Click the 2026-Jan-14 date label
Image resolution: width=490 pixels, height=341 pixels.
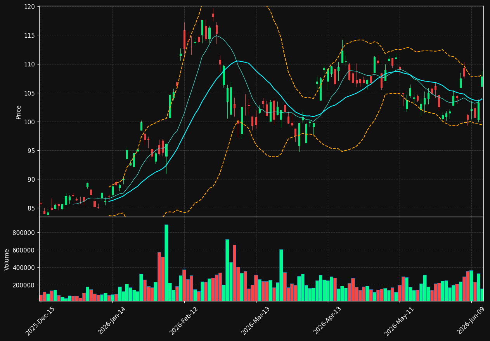coord(112,321)
